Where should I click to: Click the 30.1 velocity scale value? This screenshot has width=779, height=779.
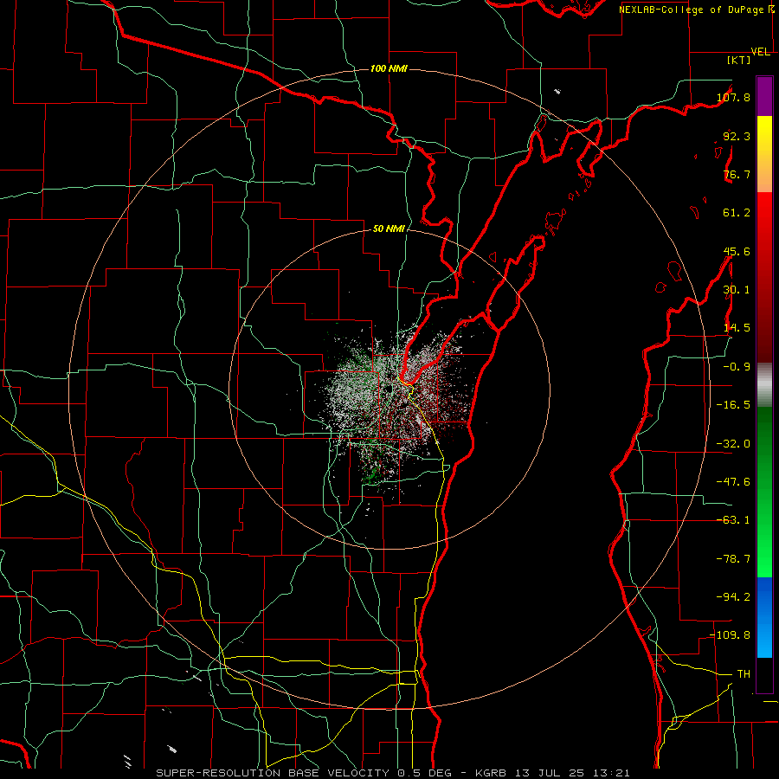click(737, 290)
